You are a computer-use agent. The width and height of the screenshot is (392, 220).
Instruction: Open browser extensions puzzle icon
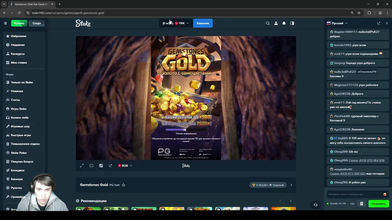click(369, 13)
